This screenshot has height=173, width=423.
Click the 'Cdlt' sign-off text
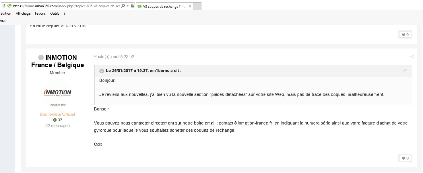click(x=98, y=144)
